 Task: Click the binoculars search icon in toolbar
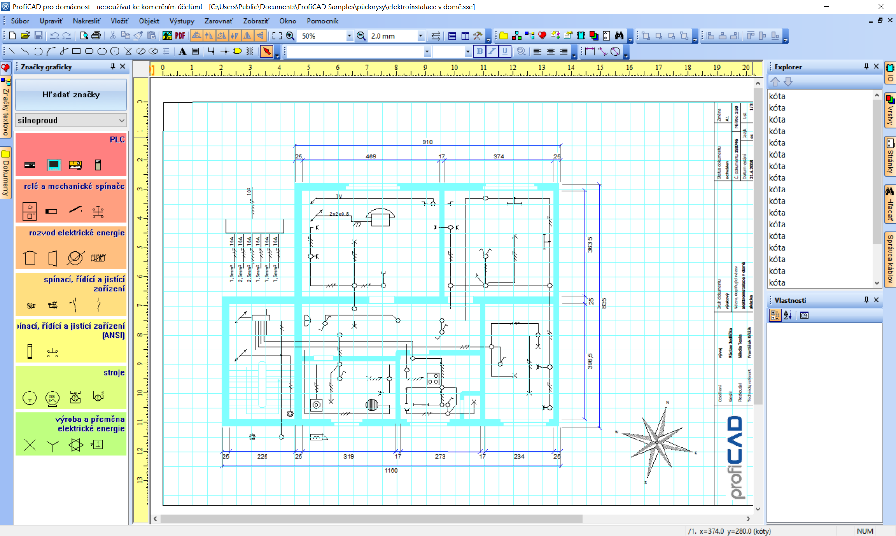coord(619,36)
